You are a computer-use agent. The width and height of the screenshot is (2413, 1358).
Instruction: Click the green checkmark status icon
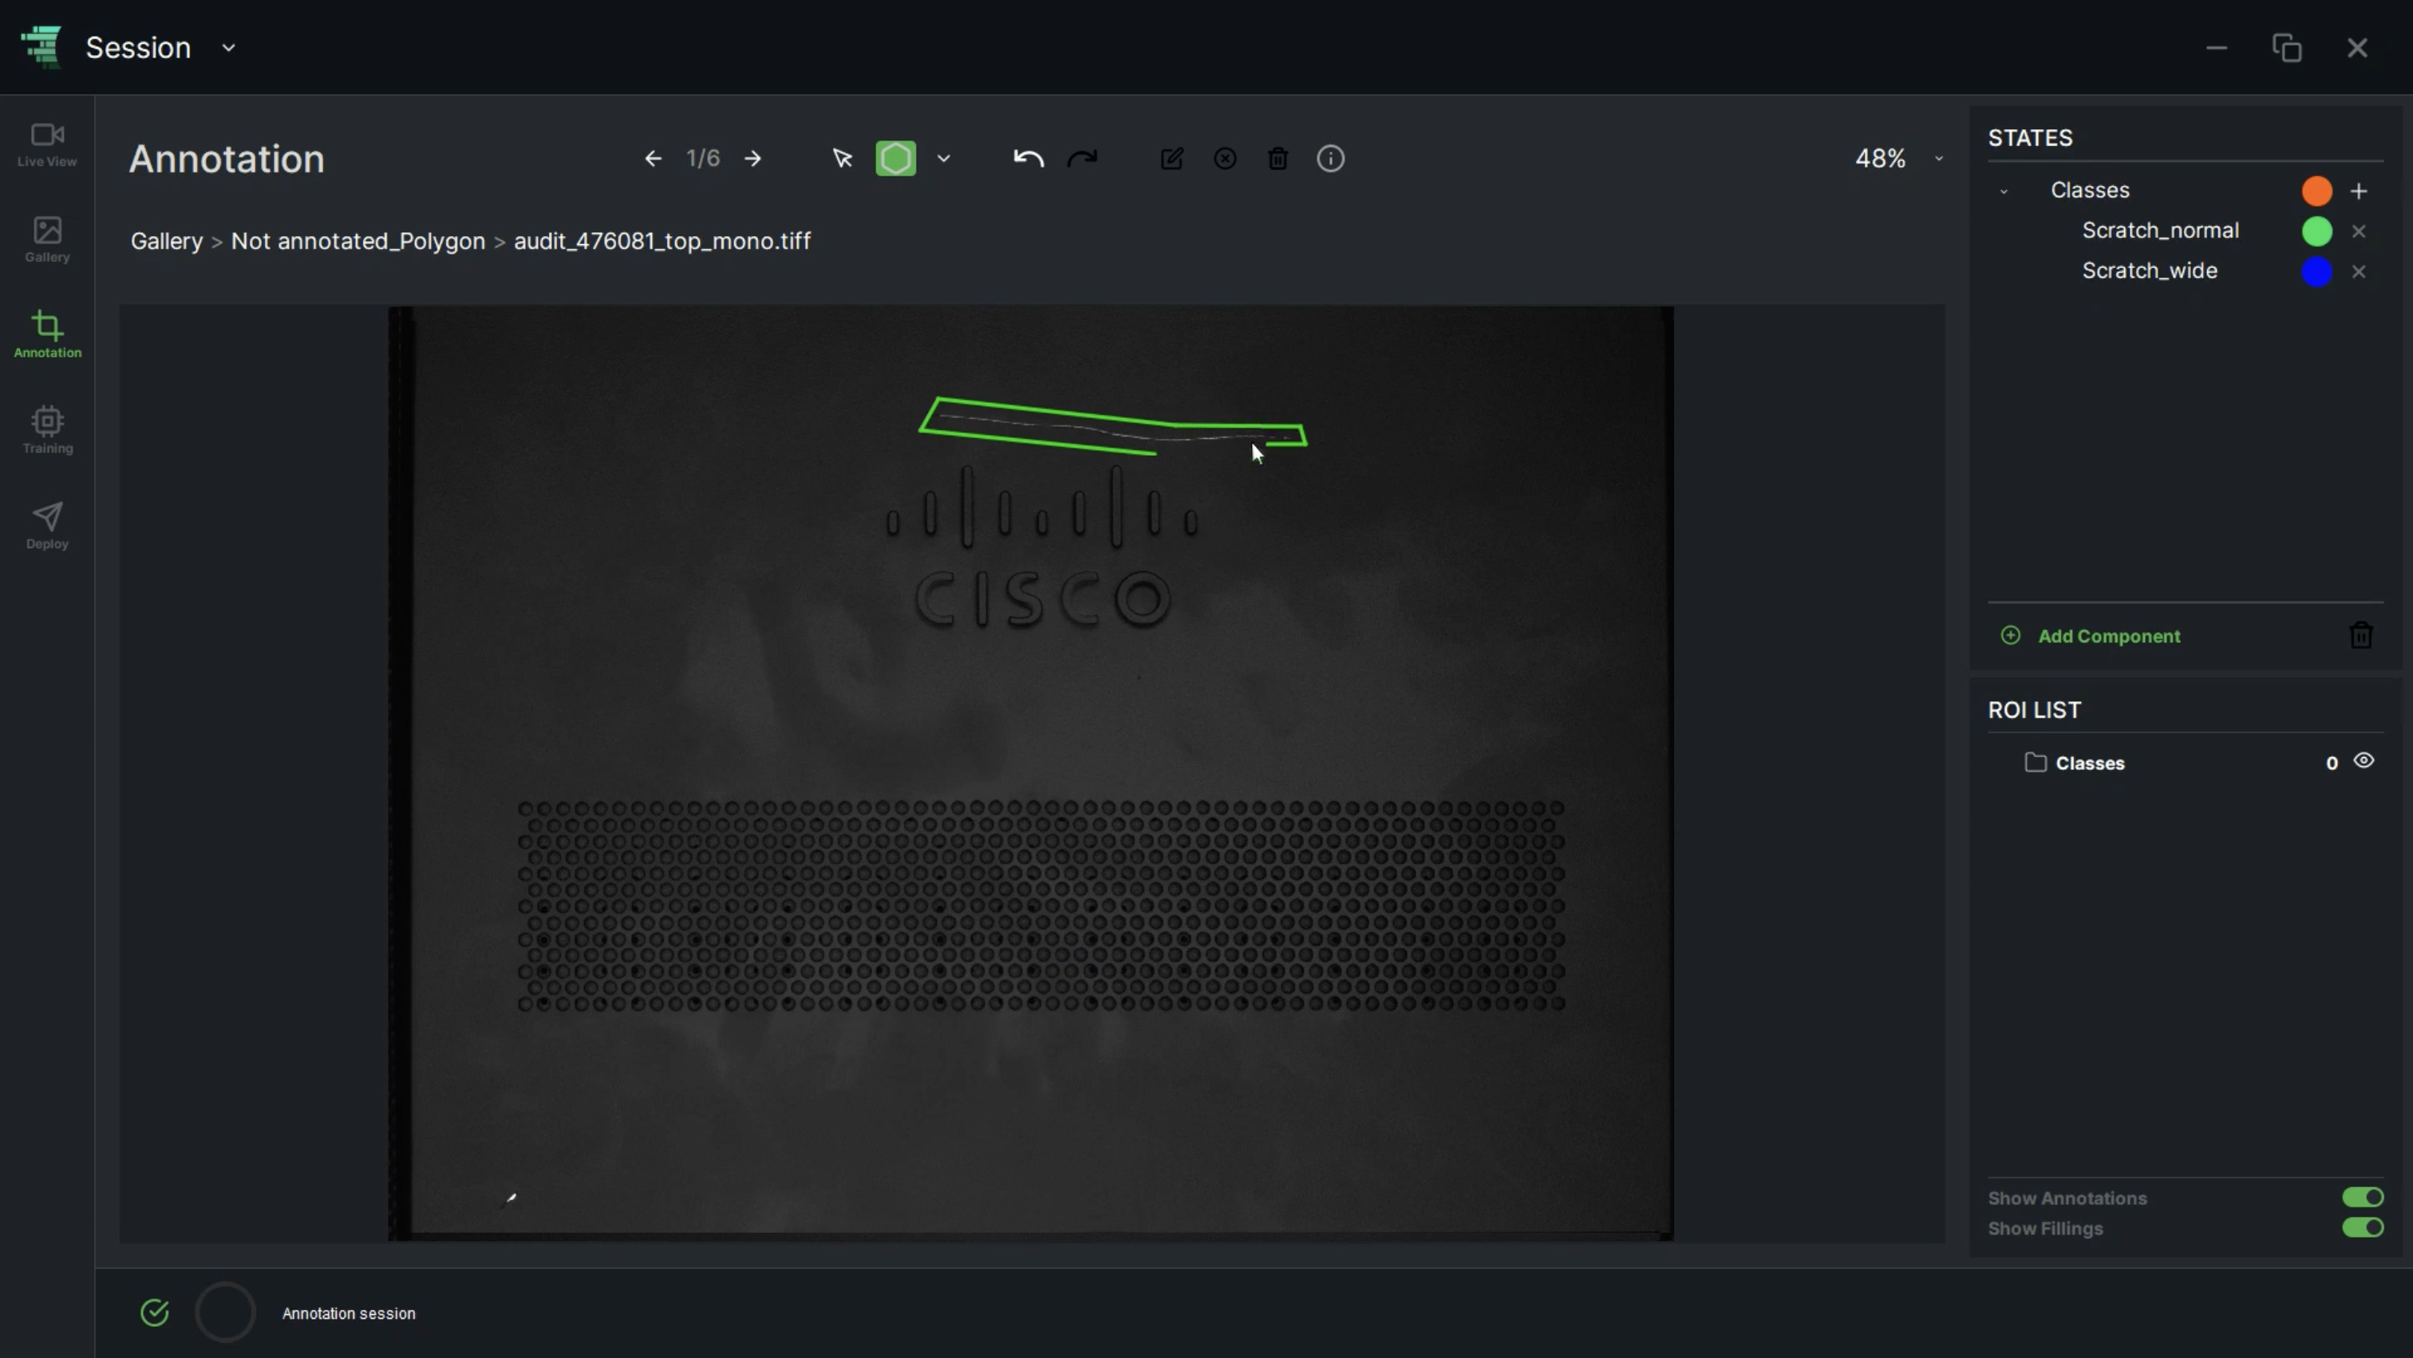click(155, 1314)
